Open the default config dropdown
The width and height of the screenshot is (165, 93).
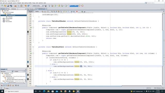[38, 6]
